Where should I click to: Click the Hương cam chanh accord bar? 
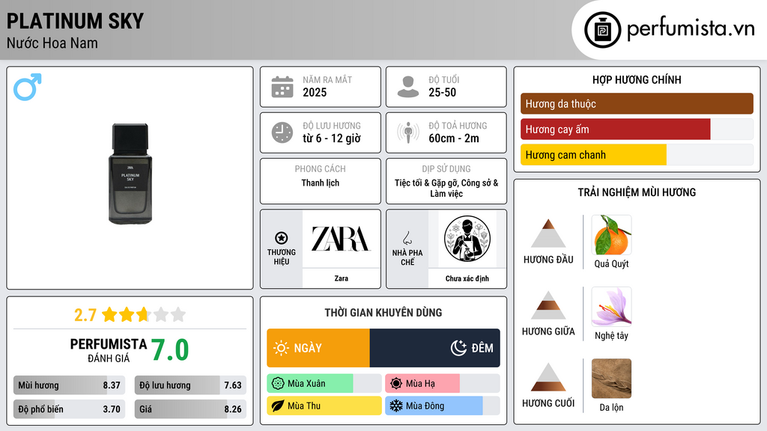click(637, 154)
